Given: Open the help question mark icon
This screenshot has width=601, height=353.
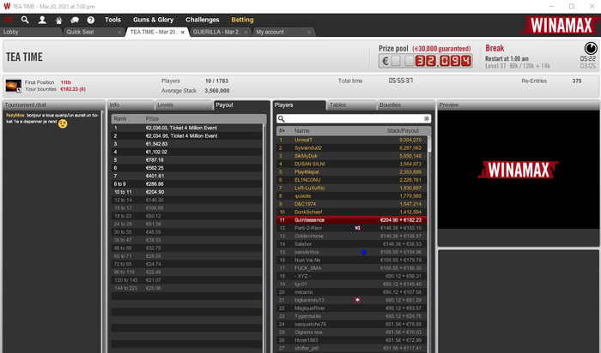Looking at the screenshot, I should click(x=91, y=20).
